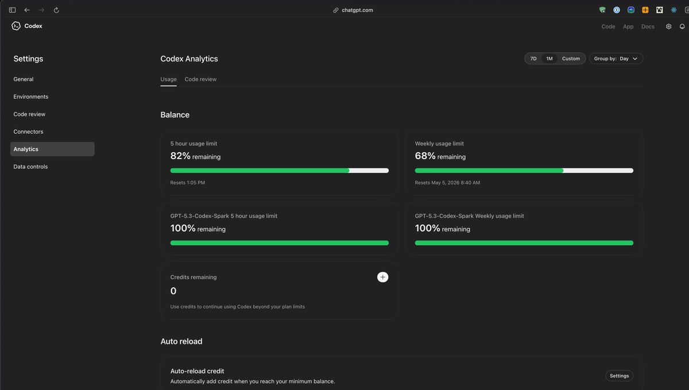Click the 'Codex Analytics' heading
Image resolution: width=689 pixels, height=390 pixels.
pyautogui.click(x=189, y=59)
